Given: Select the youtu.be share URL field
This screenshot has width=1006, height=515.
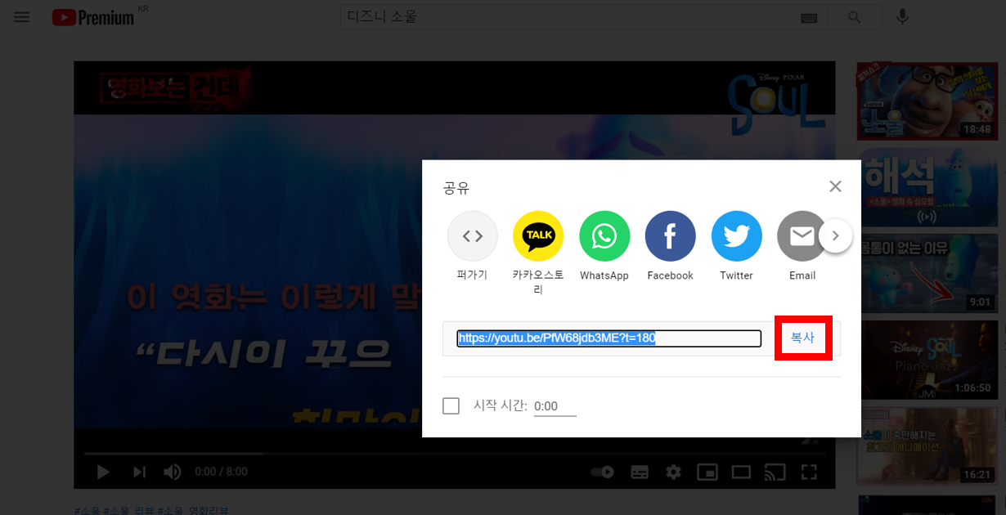Looking at the screenshot, I should pyautogui.click(x=609, y=338).
